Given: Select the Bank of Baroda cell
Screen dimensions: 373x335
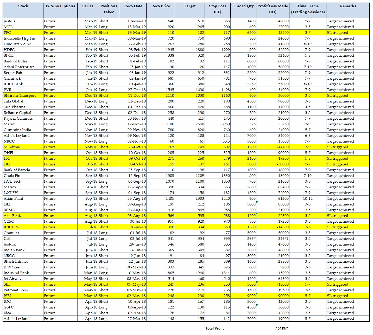Looking at the screenshot, I should pos(23,170).
